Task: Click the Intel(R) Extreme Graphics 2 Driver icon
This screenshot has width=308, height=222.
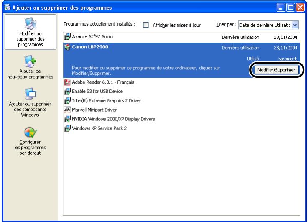Action: [67, 101]
